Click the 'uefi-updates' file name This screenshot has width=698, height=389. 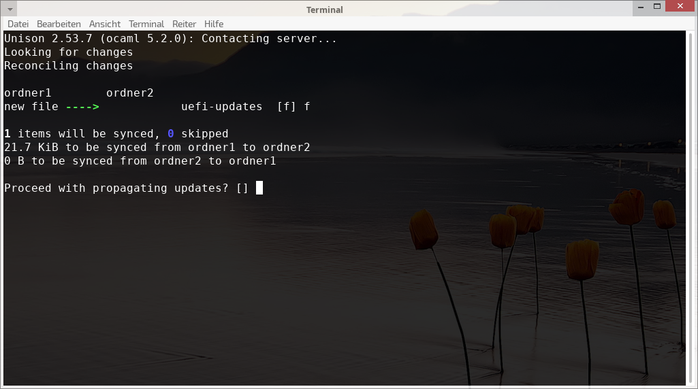click(222, 107)
